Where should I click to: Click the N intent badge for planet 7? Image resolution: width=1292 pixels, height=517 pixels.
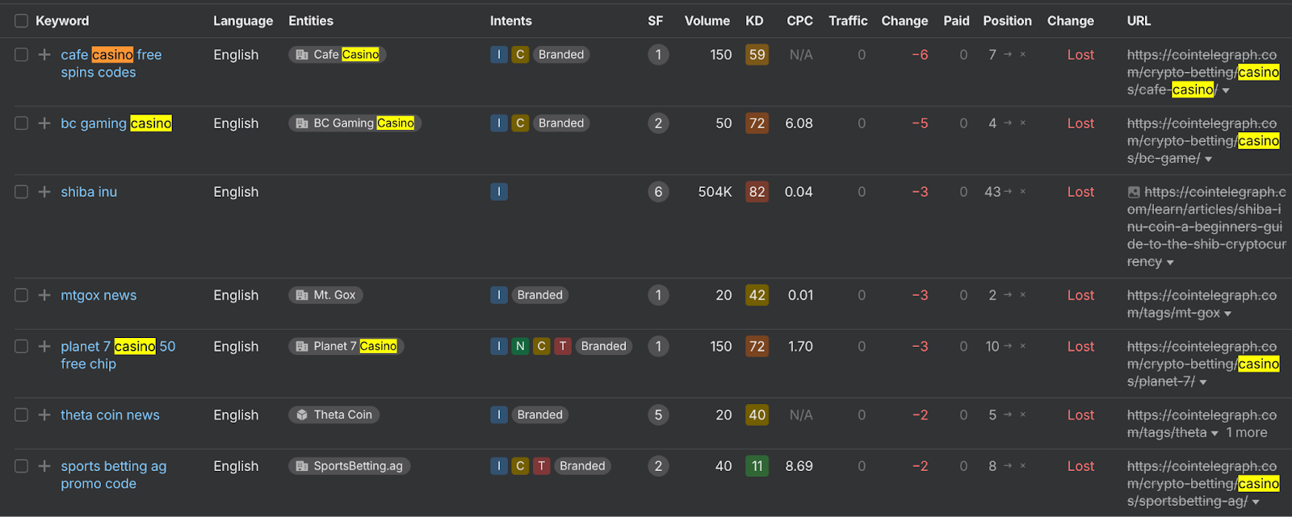(x=520, y=346)
